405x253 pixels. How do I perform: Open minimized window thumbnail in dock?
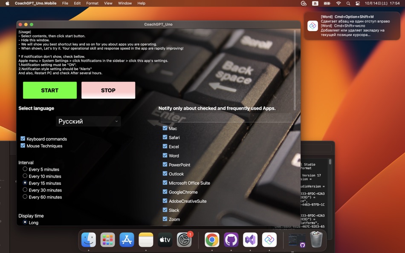(x=297, y=240)
